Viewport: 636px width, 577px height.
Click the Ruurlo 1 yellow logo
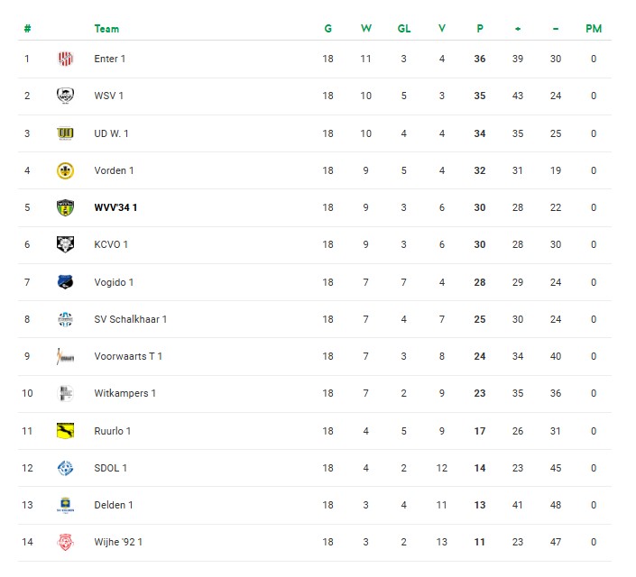pos(65,431)
